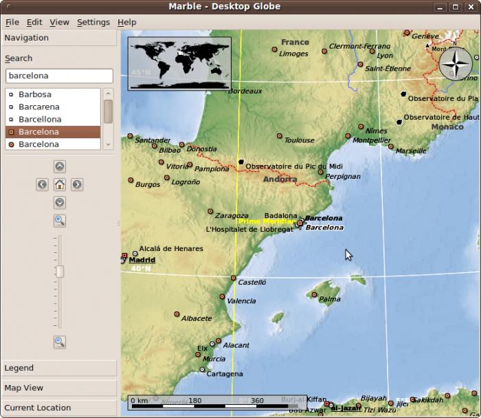This screenshot has width=481, height=418.
Task: Click the search field containing barcelona
Action: click(x=58, y=76)
